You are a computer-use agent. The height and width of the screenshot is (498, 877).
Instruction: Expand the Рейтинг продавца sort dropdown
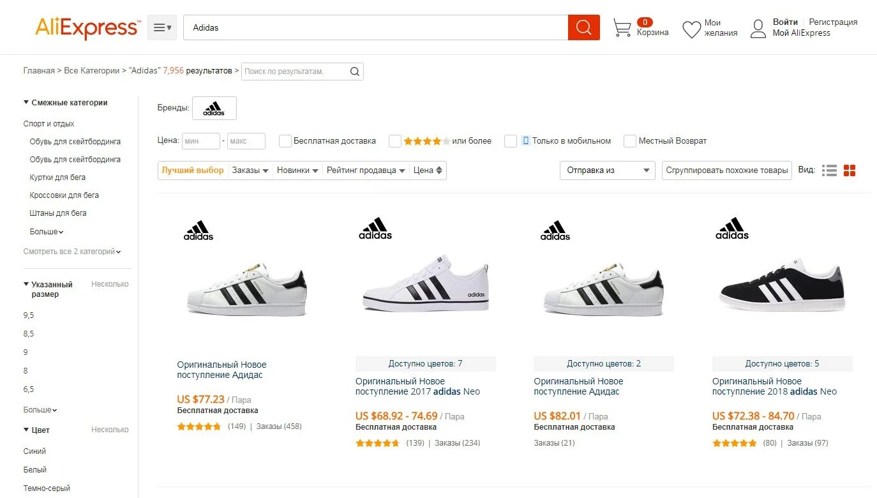366,170
